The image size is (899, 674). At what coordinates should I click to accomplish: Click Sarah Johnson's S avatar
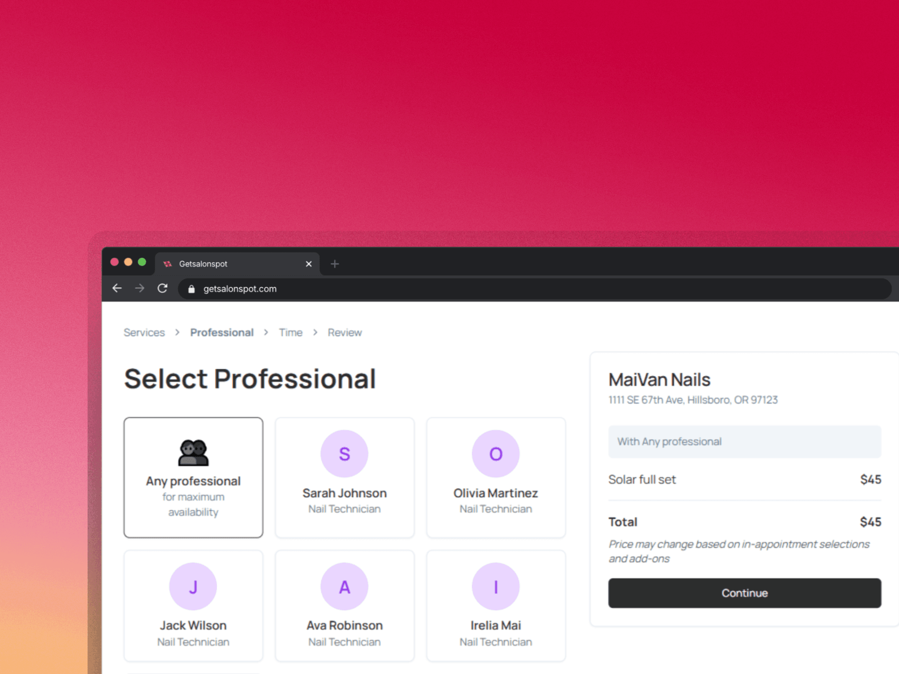(x=344, y=454)
